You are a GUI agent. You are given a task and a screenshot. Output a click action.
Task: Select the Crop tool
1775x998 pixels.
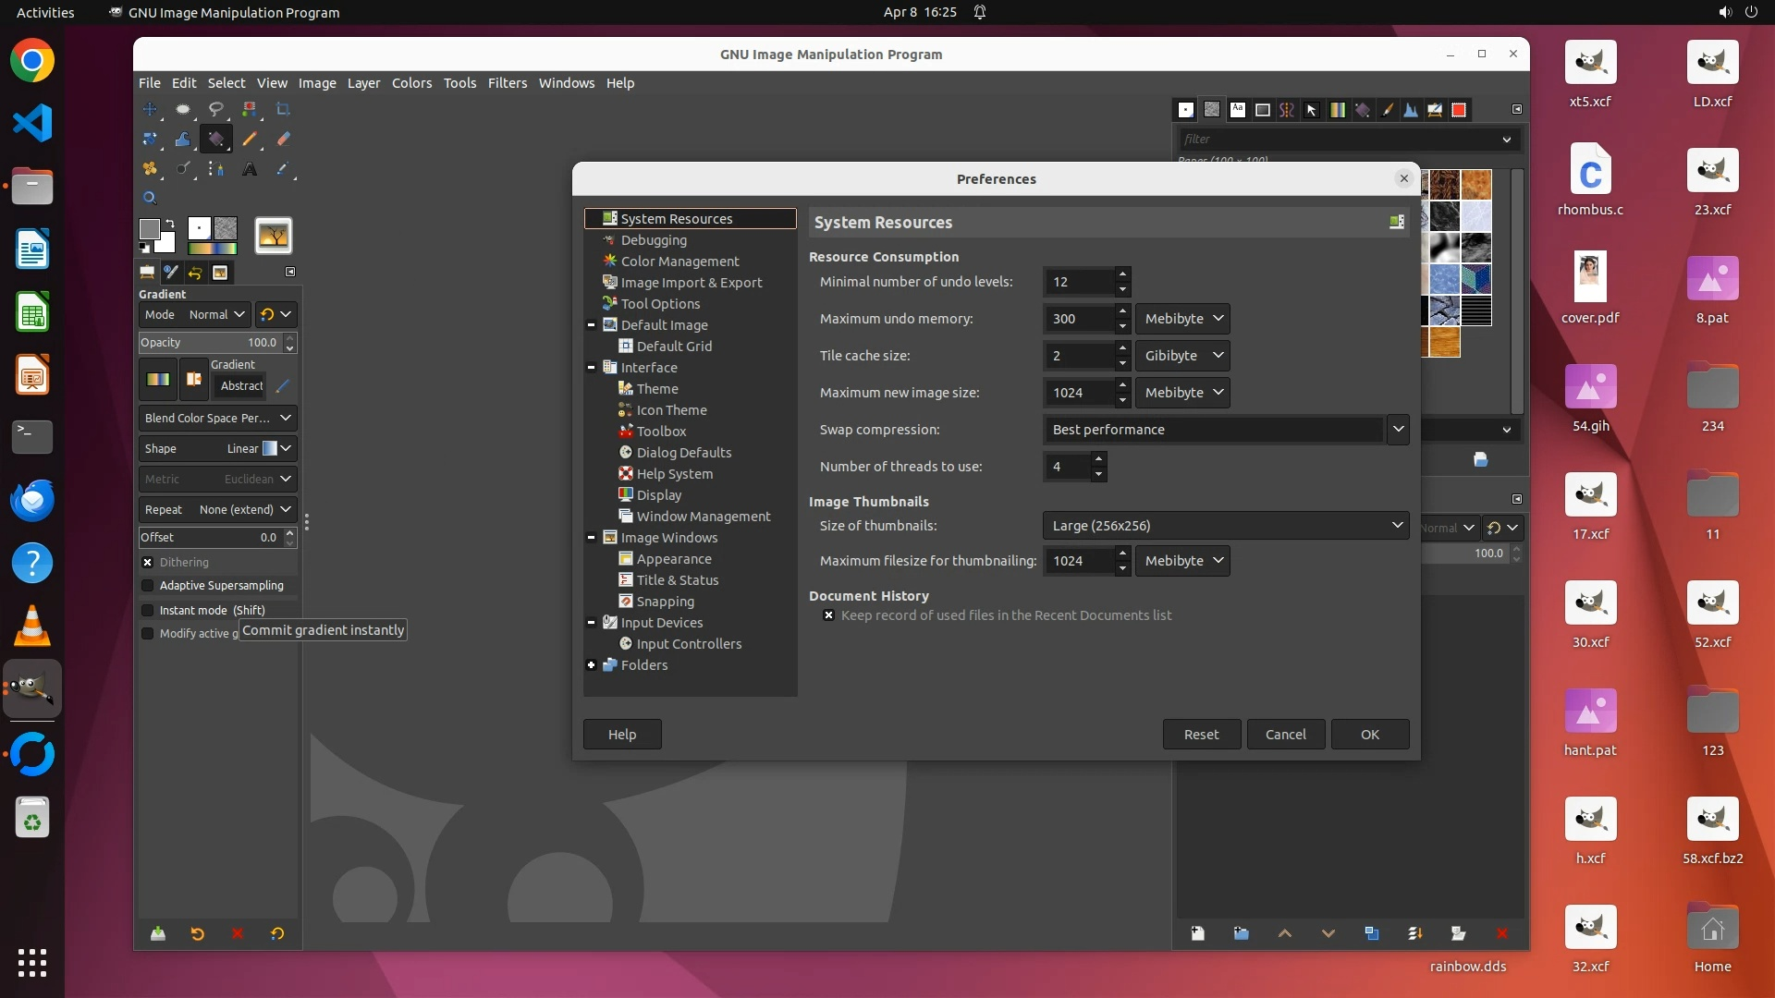(x=283, y=109)
